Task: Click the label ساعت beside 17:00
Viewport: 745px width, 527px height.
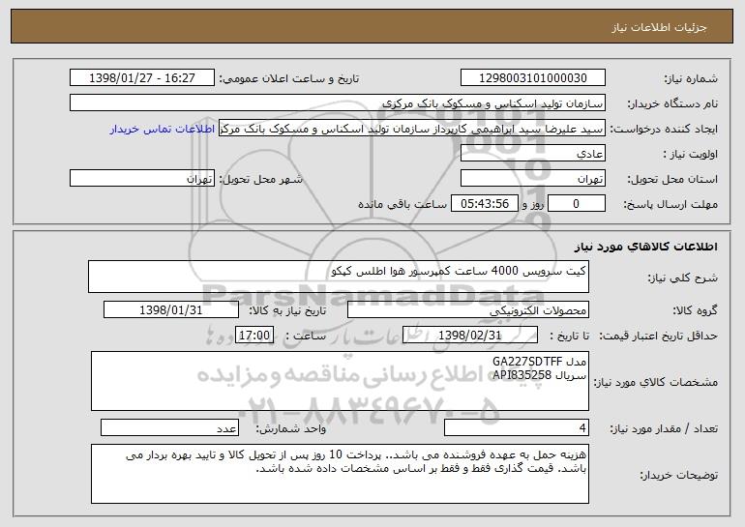Action: coord(306,336)
